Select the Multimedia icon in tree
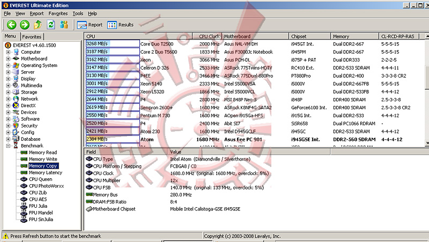Viewport: 429px width, 242px height. pyautogui.click(x=16, y=86)
